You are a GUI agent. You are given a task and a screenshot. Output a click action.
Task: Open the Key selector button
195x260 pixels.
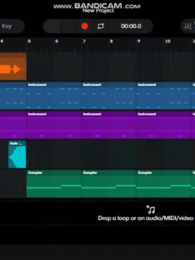tap(11, 26)
